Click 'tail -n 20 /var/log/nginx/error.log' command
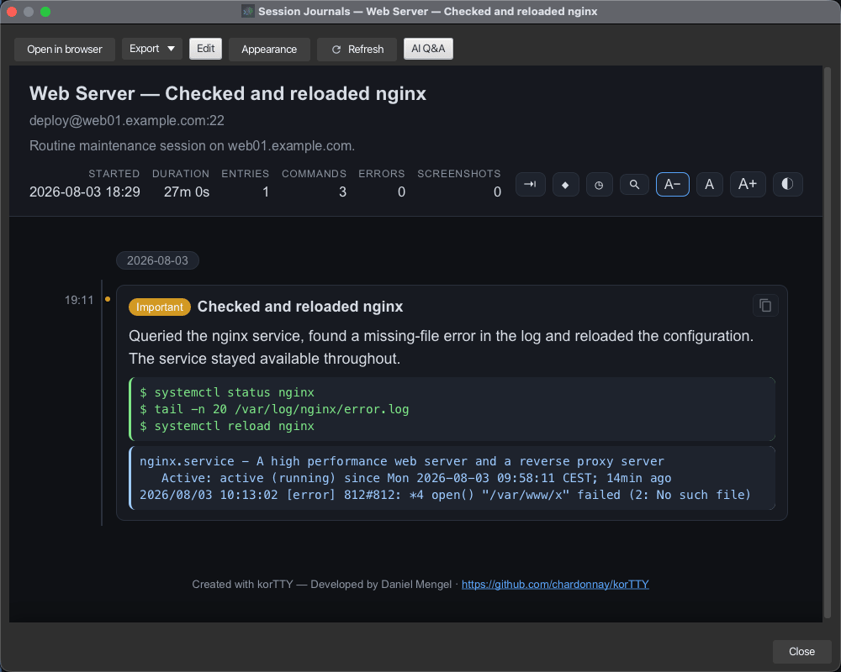Image resolution: width=841 pixels, height=672 pixels. [274, 409]
